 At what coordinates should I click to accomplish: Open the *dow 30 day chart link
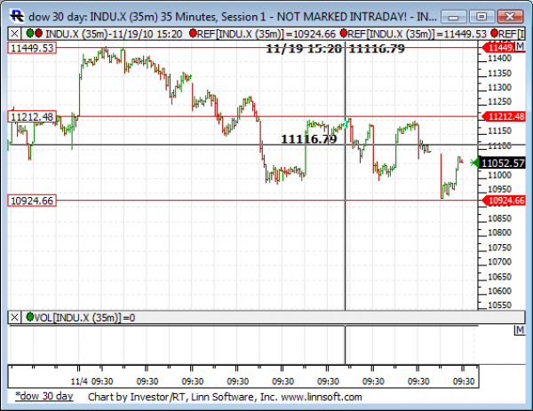[x=44, y=397]
